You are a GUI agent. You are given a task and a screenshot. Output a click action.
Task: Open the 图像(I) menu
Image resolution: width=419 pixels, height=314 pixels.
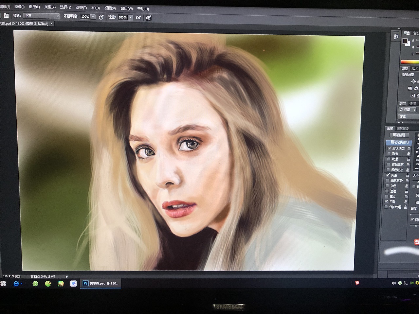click(x=20, y=7)
